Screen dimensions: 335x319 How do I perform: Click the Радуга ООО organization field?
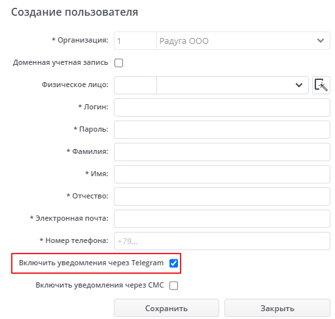click(x=243, y=41)
